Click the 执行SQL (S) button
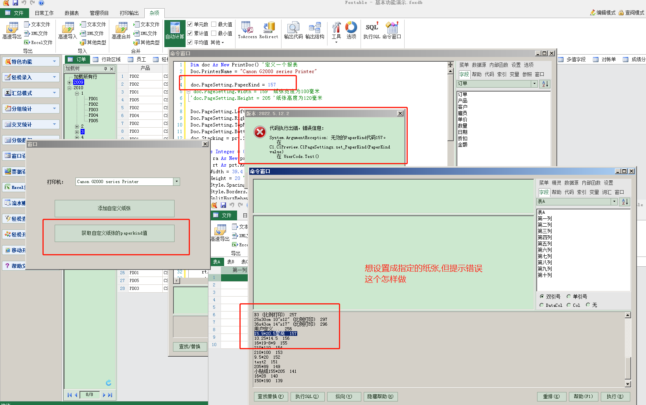646x405 pixels. click(307, 397)
